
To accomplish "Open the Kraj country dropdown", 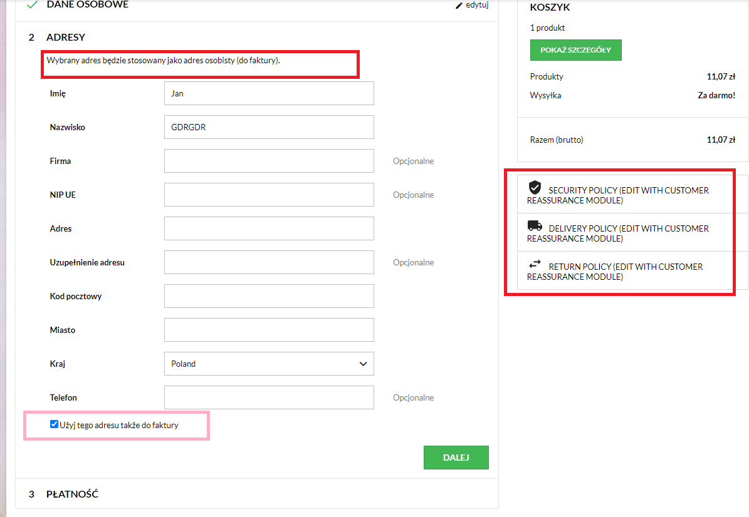I will pos(269,364).
